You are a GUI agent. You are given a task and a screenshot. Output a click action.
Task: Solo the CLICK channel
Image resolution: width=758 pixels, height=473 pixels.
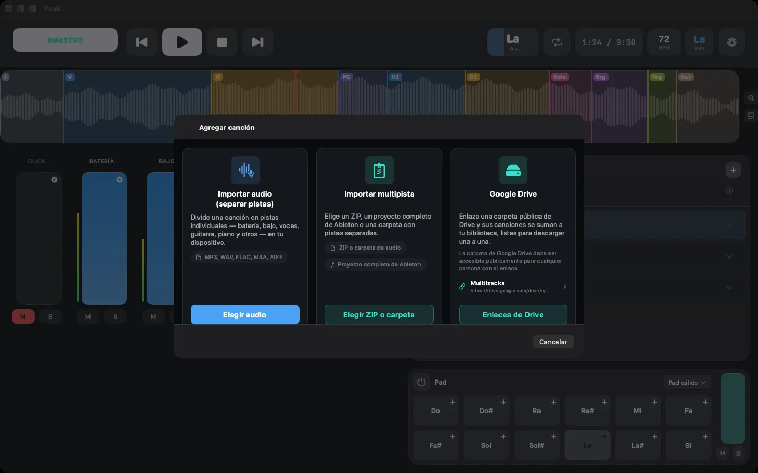pos(51,316)
